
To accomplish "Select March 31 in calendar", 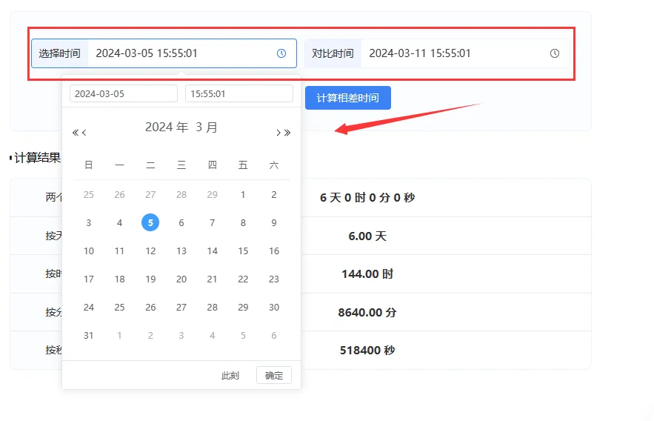I will coord(88,336).
